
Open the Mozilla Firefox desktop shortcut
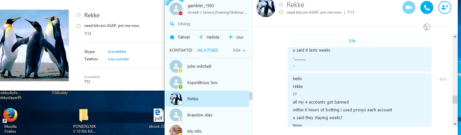pyautogui.click(x=10, y=121)
